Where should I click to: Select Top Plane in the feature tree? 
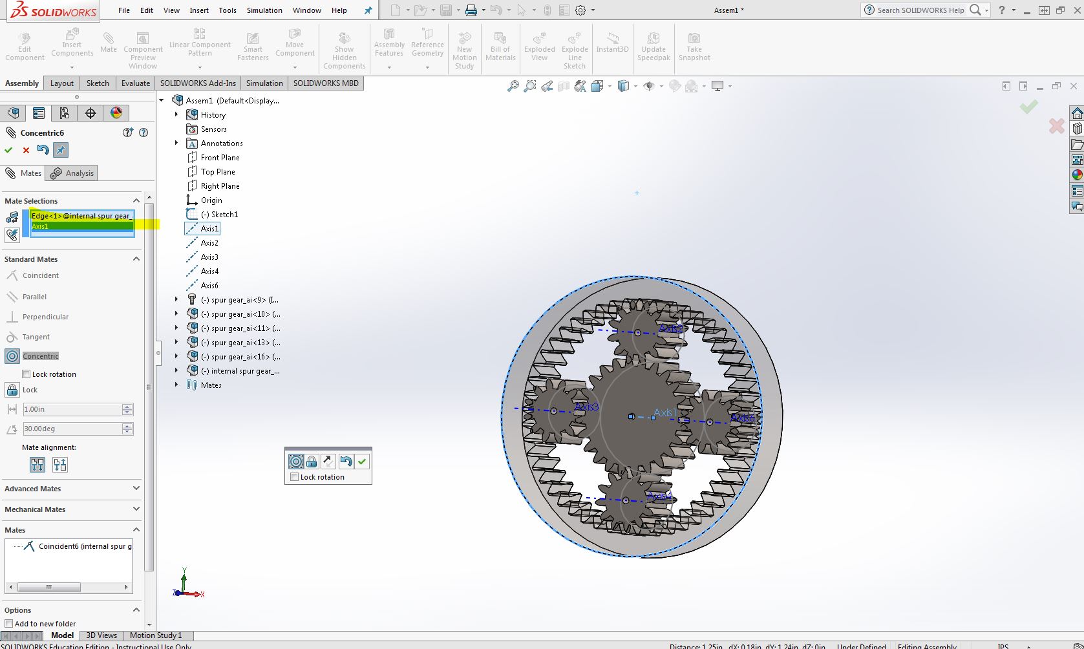(x=218, y=172)
